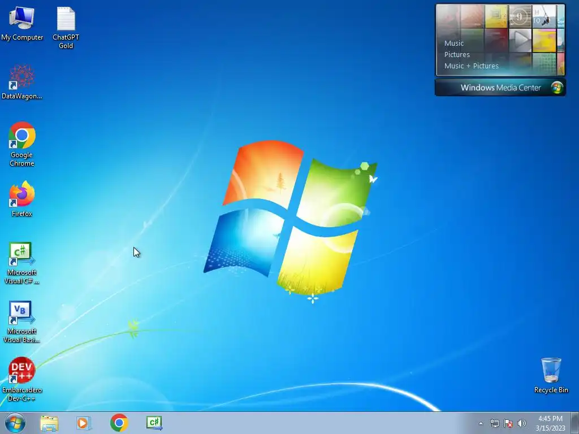Click the Show Desktop strip

[x=574, y=423]
